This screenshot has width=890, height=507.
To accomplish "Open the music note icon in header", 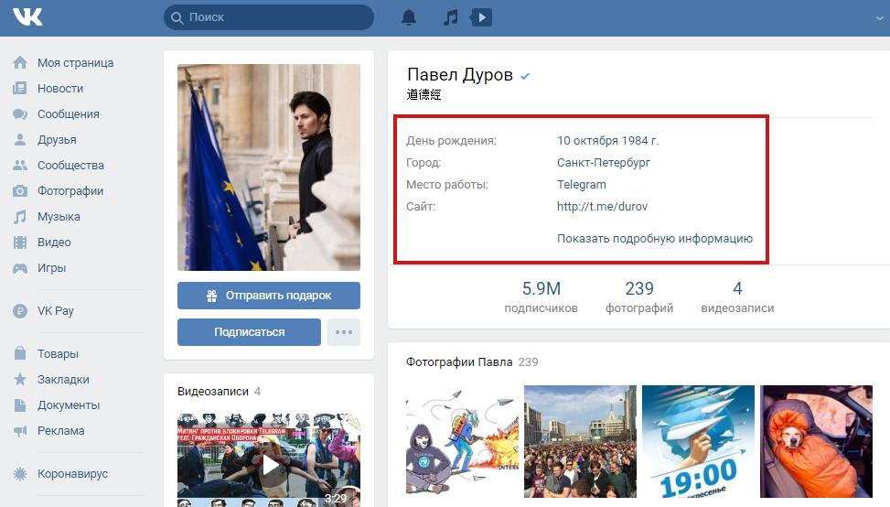I will point(450,17).
